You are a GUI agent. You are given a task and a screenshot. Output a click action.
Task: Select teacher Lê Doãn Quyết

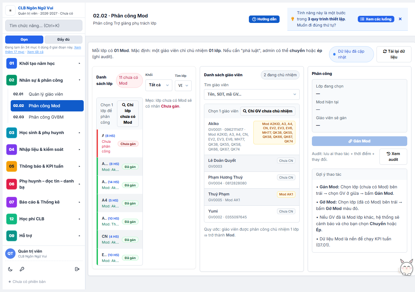[x=252, y=163]
